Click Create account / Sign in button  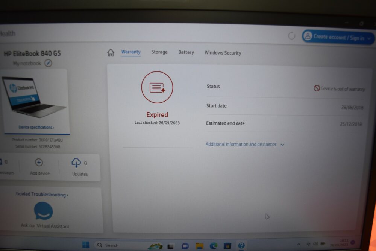click(338, 37)
